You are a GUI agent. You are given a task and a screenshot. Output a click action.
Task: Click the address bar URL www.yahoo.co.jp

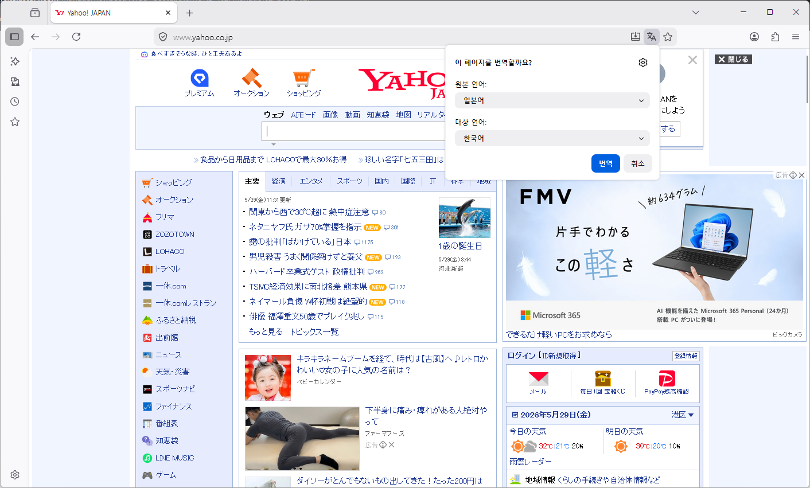click(203, 37)
